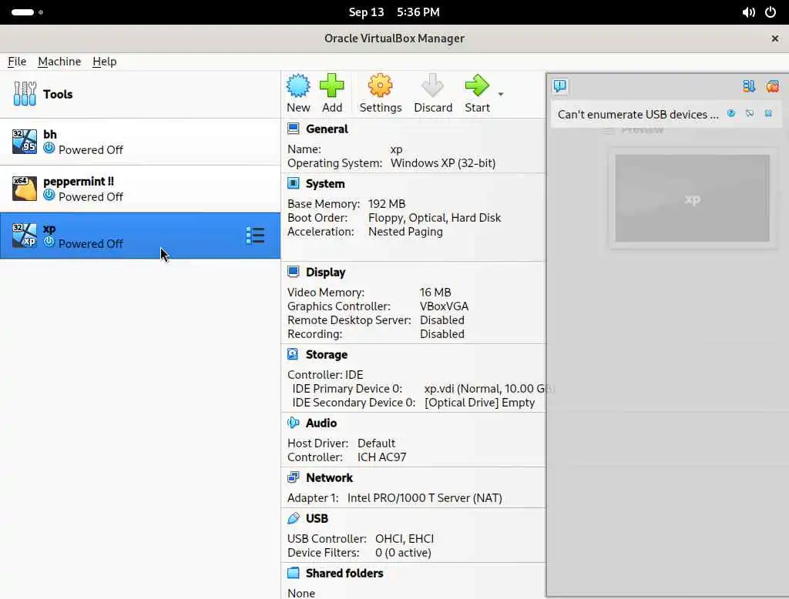Click the 192 MB base memory value
Image resolution: width=789 pixels, height=599 pixels.
[387, 204]
